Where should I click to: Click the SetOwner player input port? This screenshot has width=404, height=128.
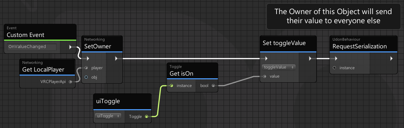point(86,68)
